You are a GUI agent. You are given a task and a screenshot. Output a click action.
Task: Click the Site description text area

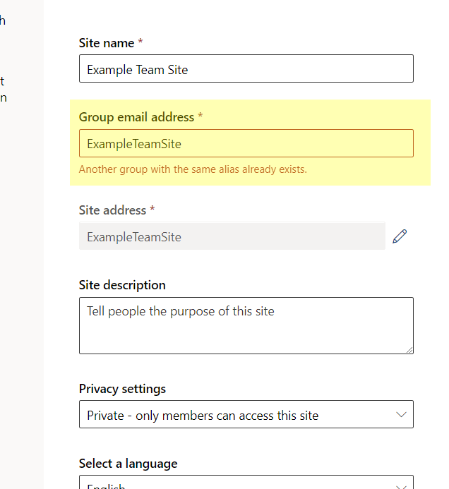click(x=246, y=325)
